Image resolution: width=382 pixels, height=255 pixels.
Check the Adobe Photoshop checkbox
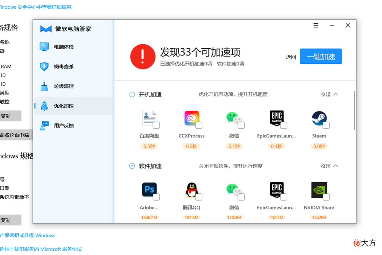[156, 197]
